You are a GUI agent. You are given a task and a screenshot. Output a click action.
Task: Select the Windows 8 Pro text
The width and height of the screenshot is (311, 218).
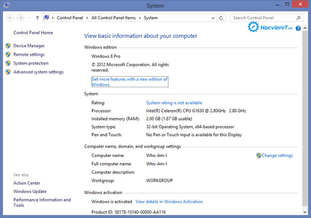point(106,56)
